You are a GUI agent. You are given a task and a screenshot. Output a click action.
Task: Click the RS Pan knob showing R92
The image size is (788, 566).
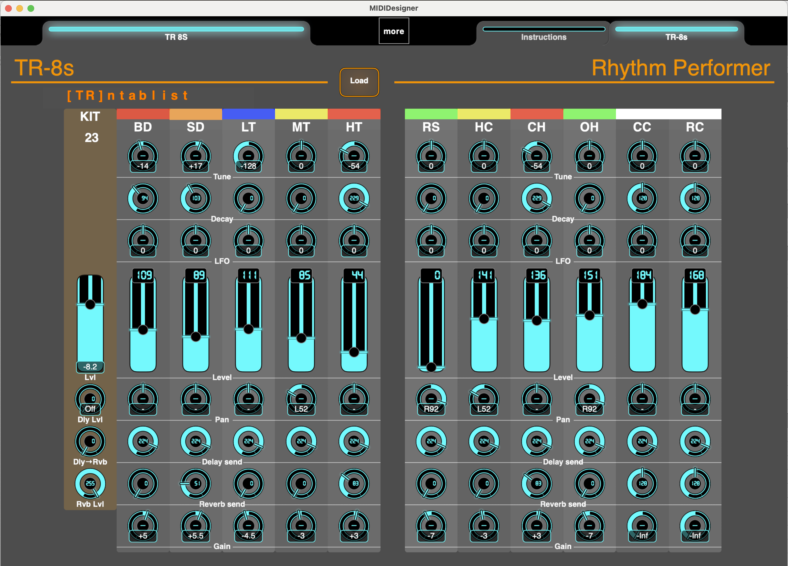pos(431,399)
